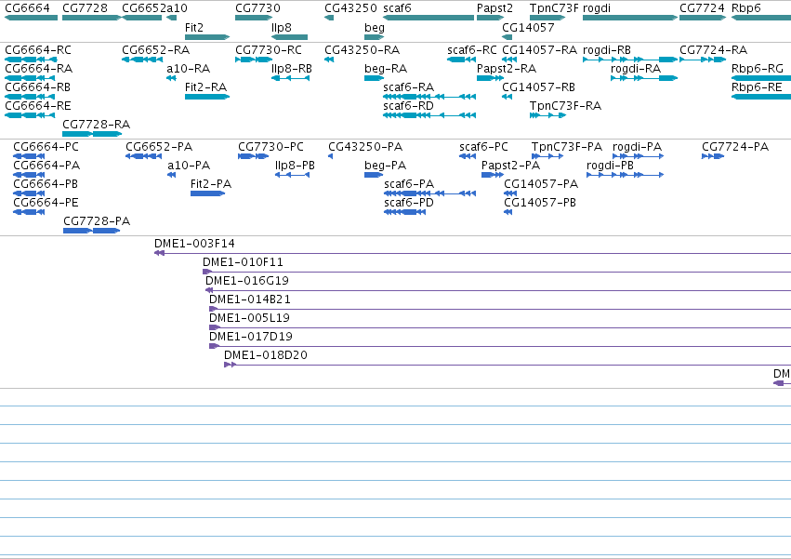Click clone DME1-018D20
The image size is (791, 559).
tap(265, 355)
